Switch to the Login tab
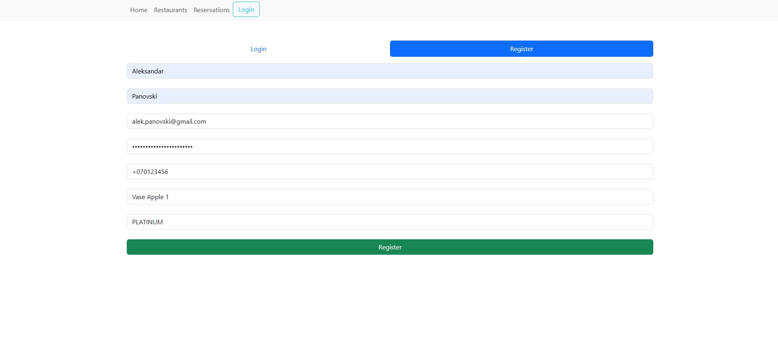 tap(258, 49)
